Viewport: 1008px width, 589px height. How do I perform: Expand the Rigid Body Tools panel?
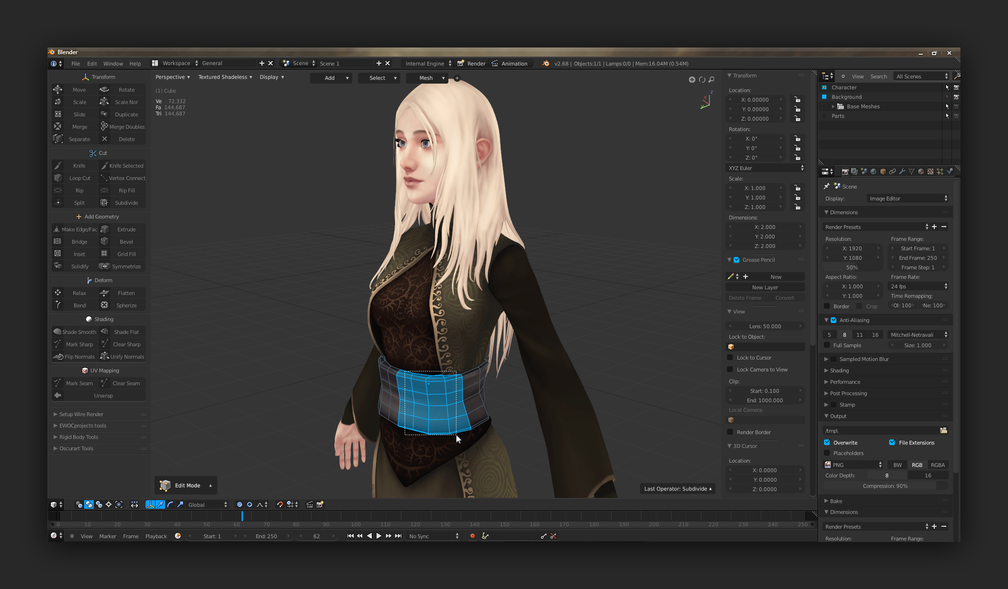78,437
